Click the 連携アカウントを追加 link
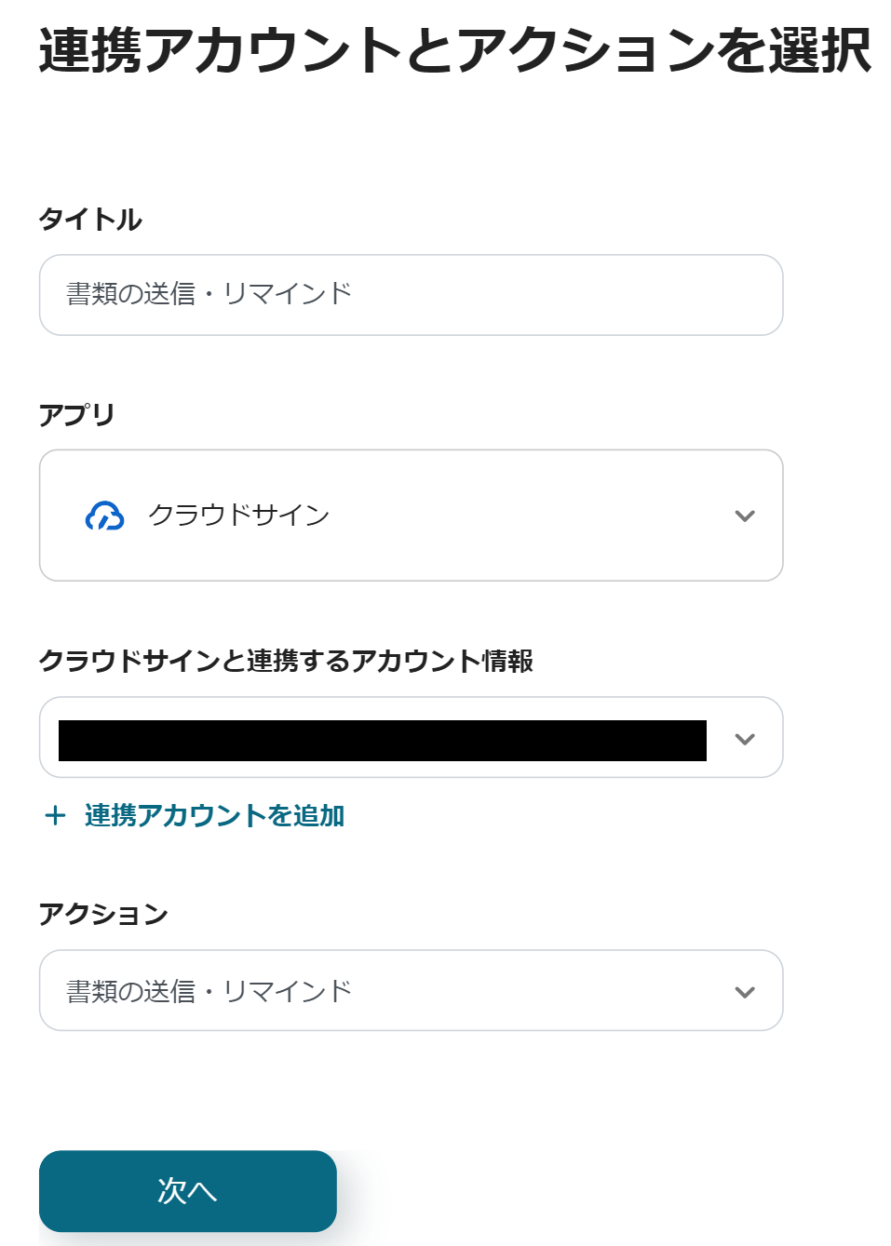891x1246 pixels. pos(214,816)
